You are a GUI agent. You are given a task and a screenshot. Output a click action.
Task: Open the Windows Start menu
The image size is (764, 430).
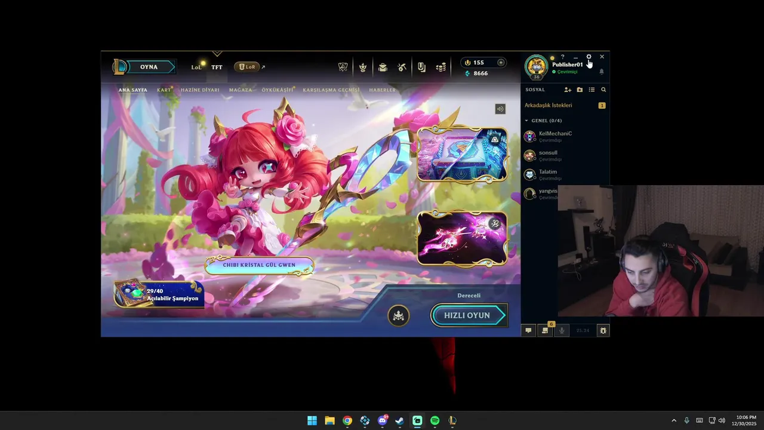click(312, 420)
